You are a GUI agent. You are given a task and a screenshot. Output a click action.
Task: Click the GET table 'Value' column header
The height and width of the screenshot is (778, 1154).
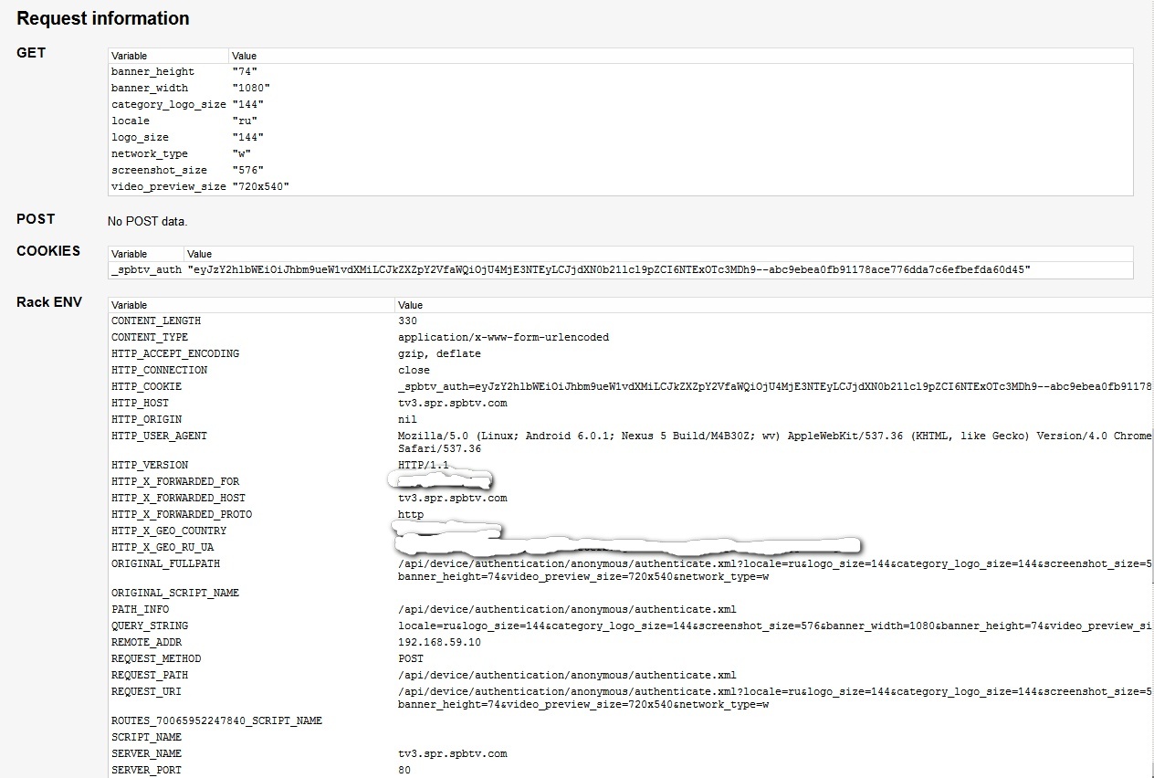[244, 56]
